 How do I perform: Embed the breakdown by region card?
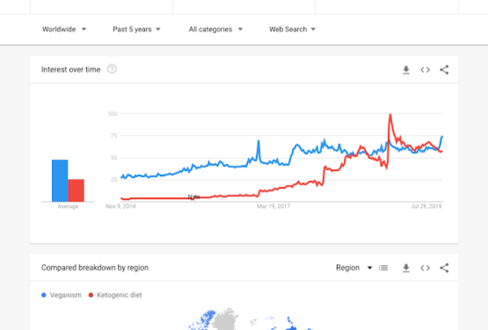tap(425, 268)
